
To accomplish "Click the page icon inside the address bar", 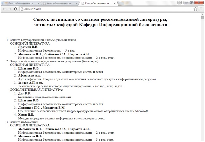I will click(22, 9).
